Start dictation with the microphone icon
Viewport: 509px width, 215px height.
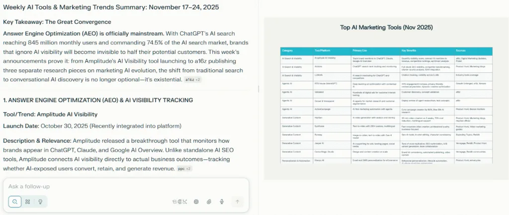pyautogui.click(x=222, y=202)
